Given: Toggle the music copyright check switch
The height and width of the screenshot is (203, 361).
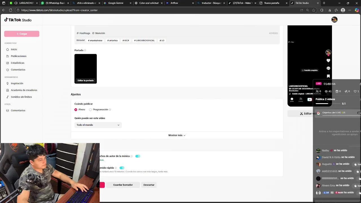Looking at the screenshot, I should (138, 156).
